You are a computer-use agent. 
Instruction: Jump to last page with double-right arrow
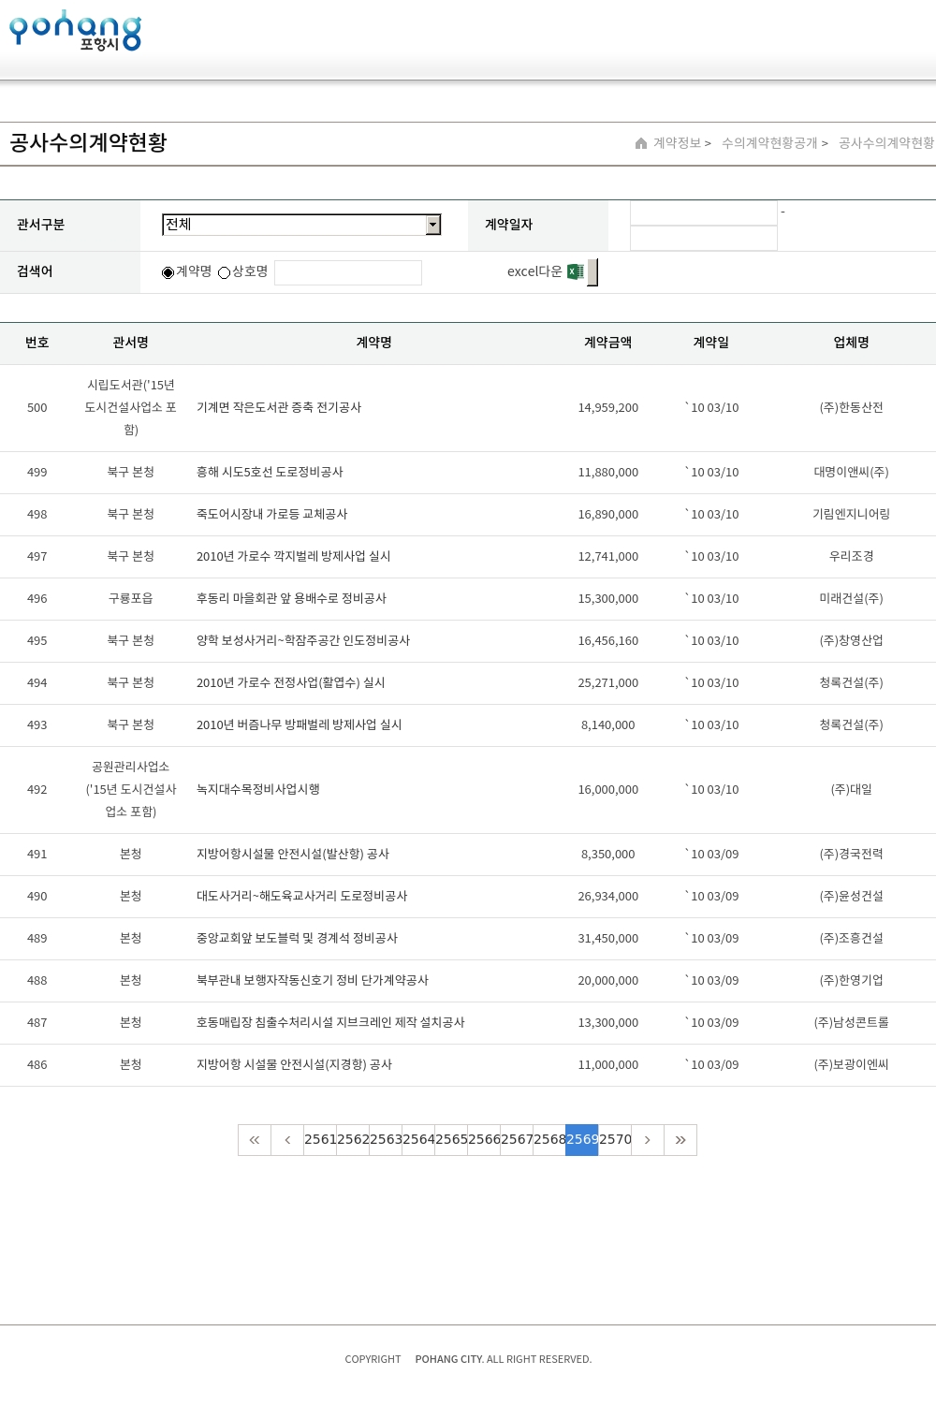click(x=680, y=1140)
